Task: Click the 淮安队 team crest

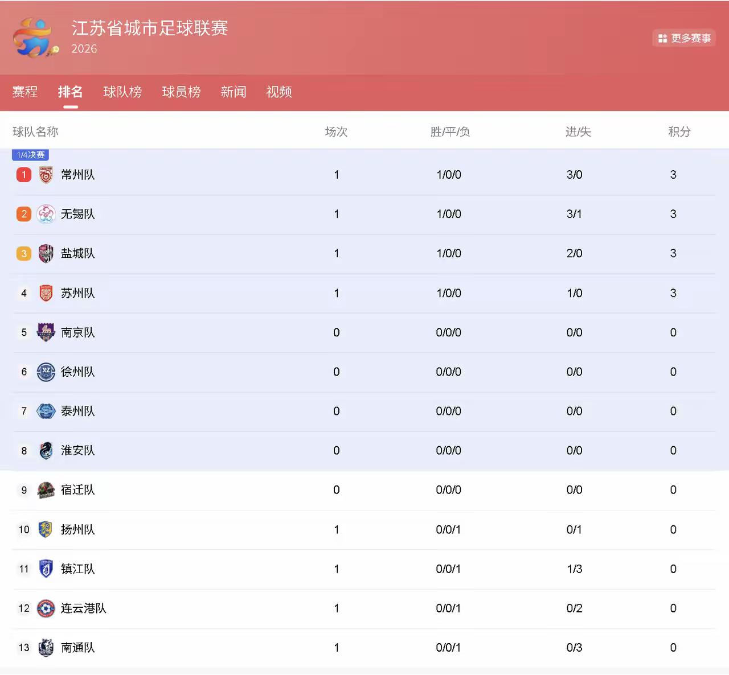Action: (46, 450)
